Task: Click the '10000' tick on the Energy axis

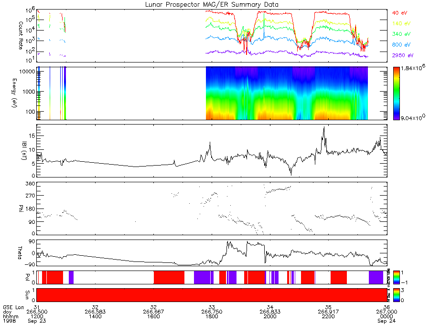Action: click(x=27, y=72)
